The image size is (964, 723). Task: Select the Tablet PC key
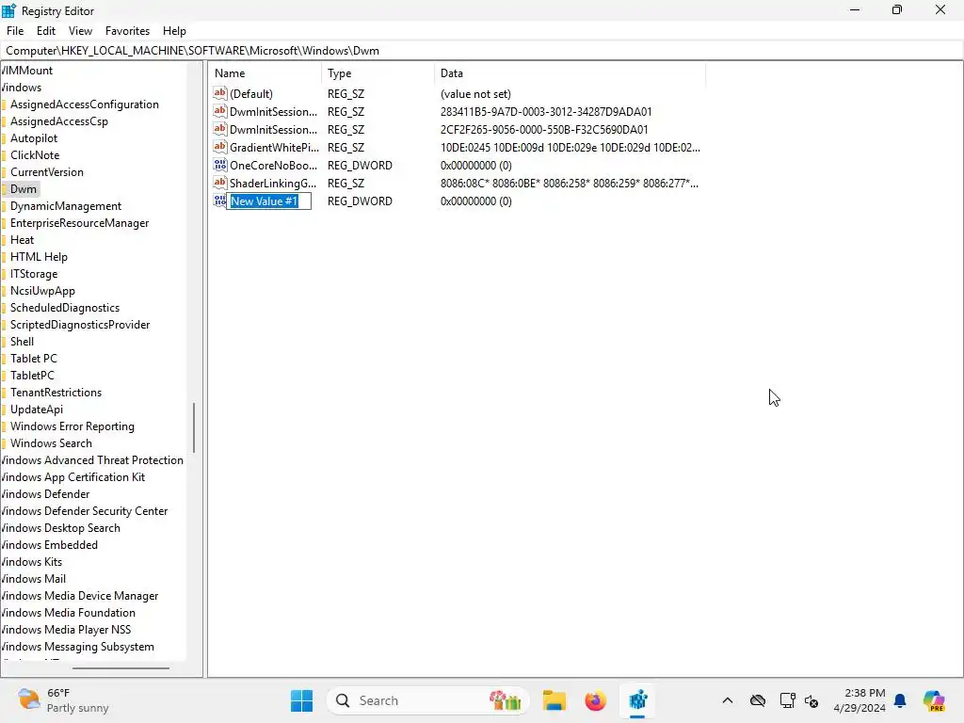(34, 359)
